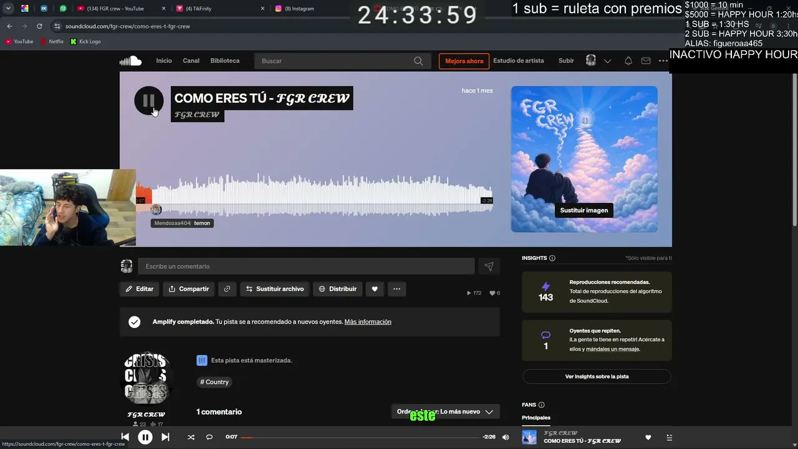
Task: Open the Más información link
Action: (x=368, y=322)
